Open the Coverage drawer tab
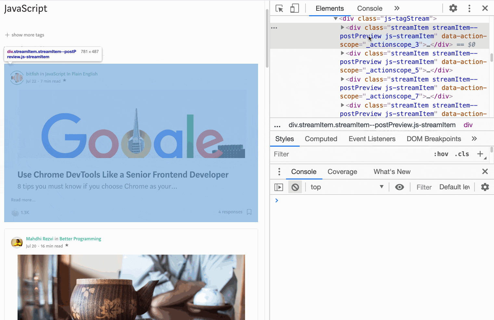 click(342, 172)
